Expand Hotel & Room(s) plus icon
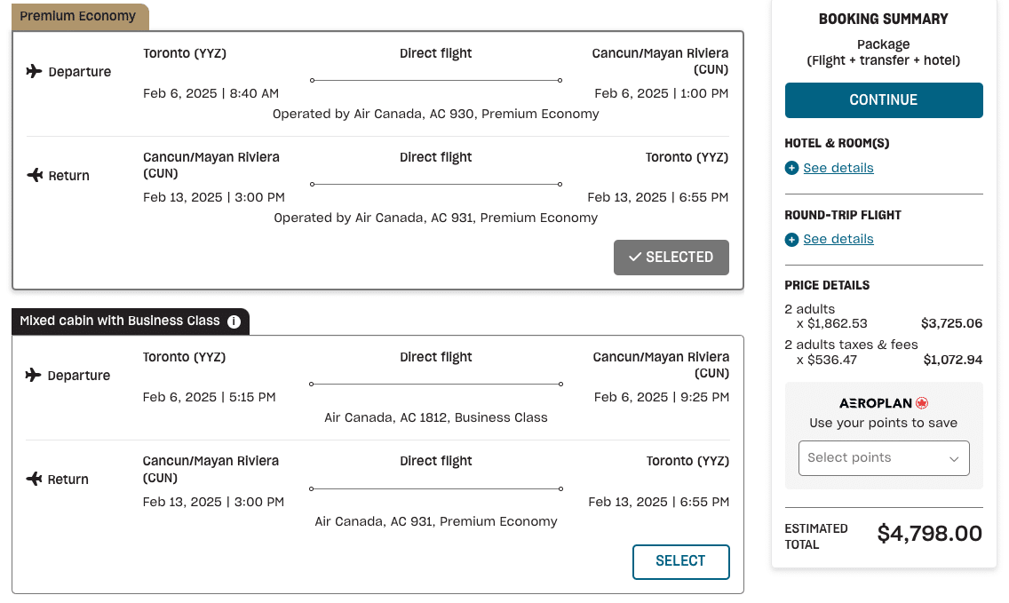The height and width of the screenshot is (603, 1009). (x=791, y=168)
